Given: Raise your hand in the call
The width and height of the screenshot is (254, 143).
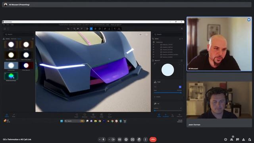Looking at the screenshot, I should click(139, 139).
